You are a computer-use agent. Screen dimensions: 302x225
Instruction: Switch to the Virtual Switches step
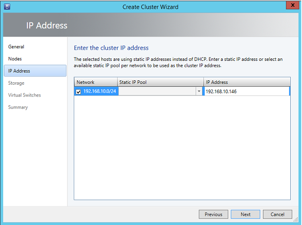[24, 95]
